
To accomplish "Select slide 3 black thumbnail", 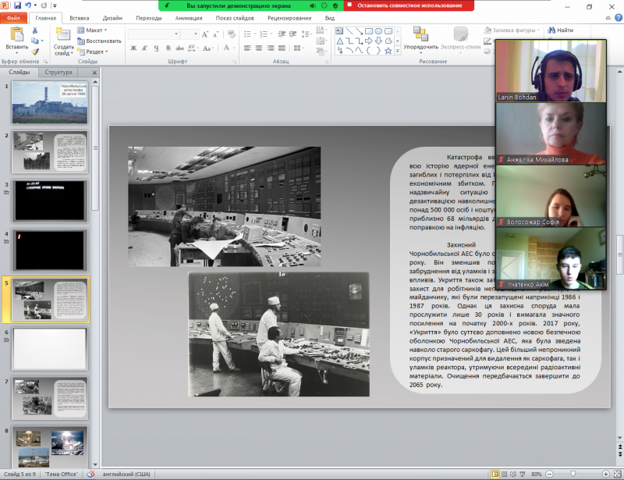I will (50, 201).
